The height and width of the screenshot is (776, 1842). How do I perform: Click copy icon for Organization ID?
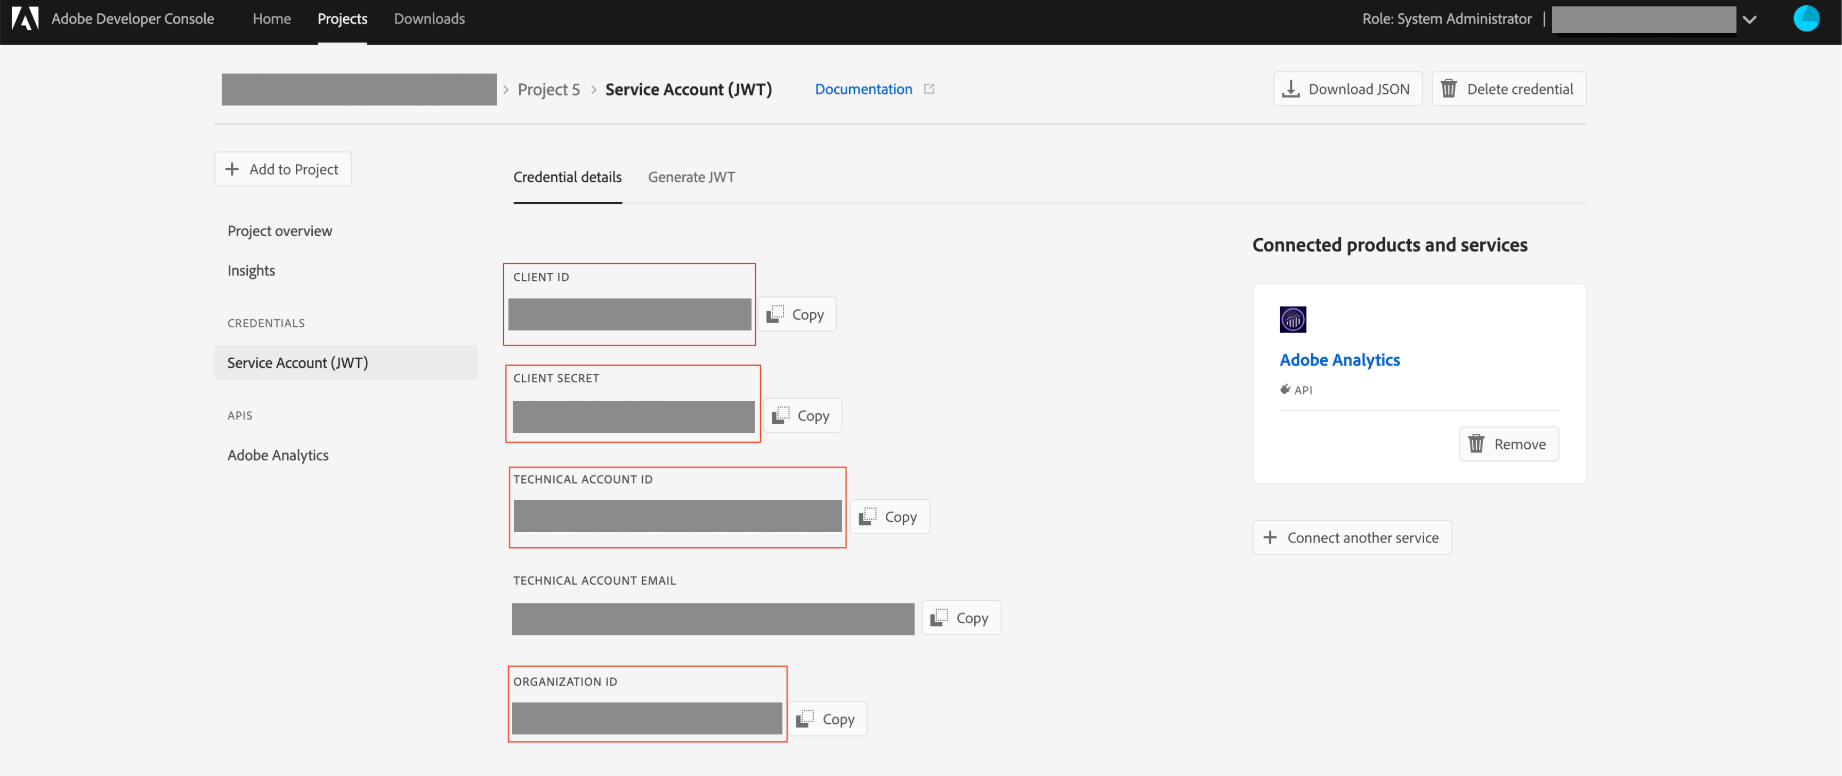(x=805, y=718)
